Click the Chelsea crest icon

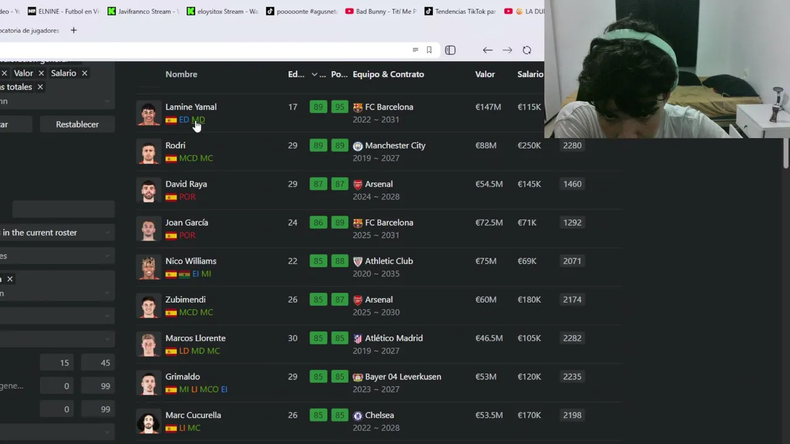(x=357, y=416)
